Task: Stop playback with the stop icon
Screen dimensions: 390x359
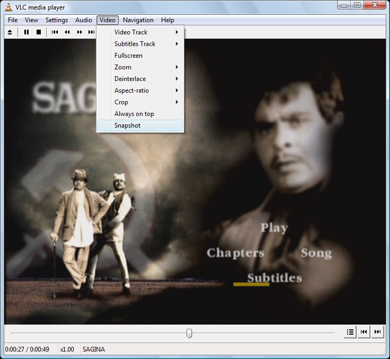Action: tap(39, 32)
